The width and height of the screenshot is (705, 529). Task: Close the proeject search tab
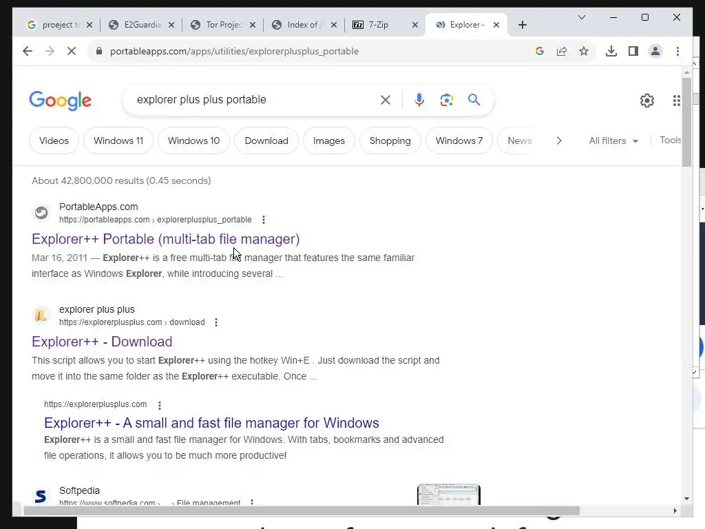90,25
